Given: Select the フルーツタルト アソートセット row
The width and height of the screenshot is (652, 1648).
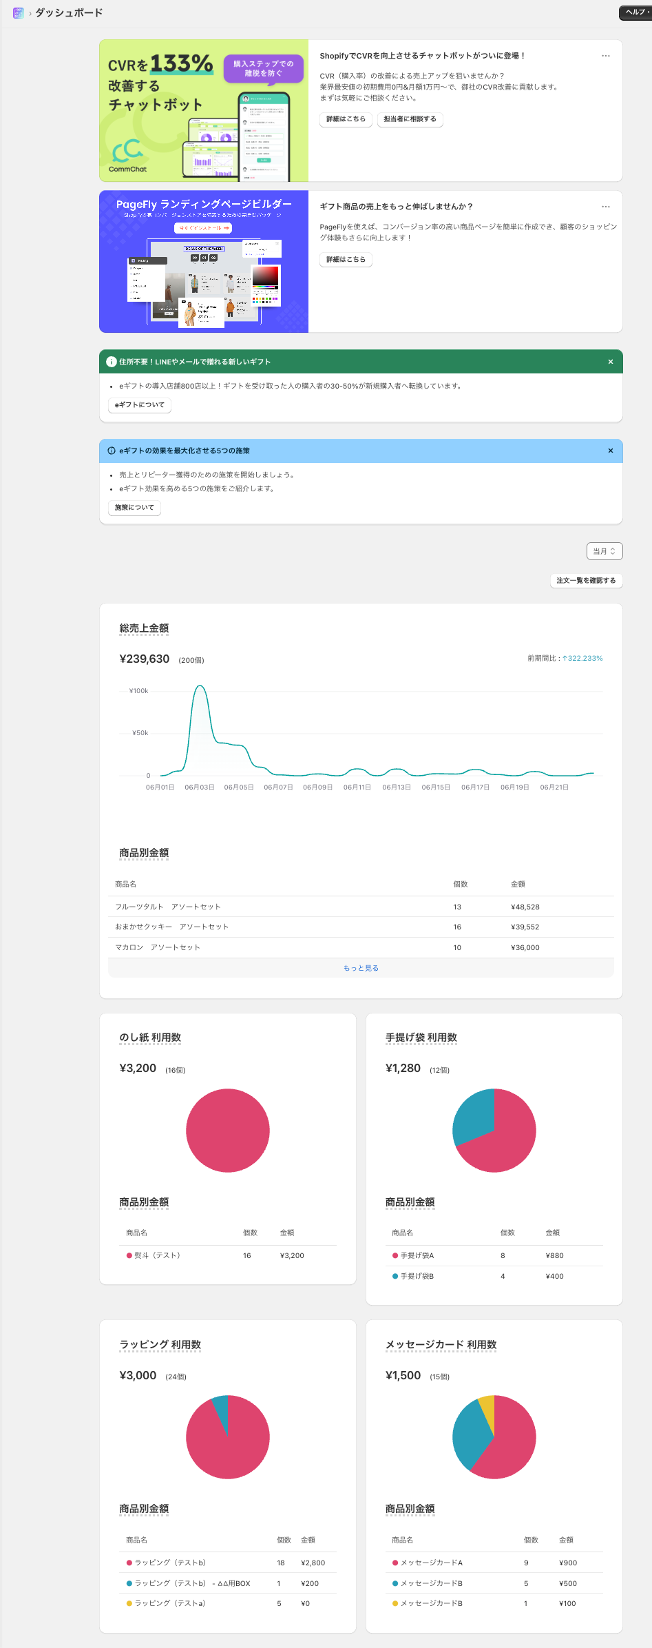Looking at the screenshot, I should click(x=361, y=907).
